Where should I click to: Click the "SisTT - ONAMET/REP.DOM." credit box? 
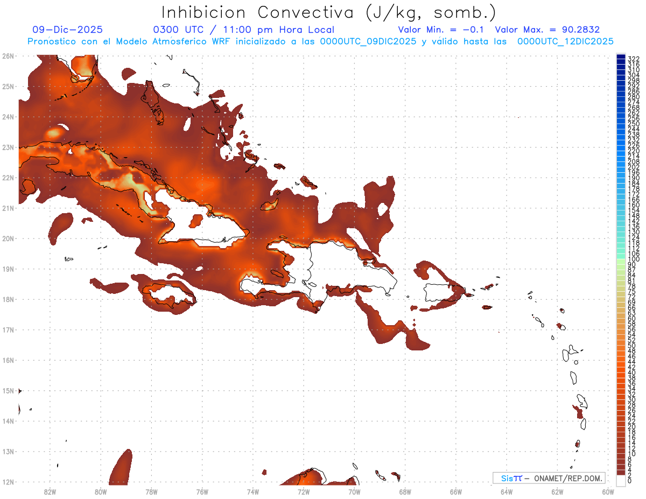pos(549,478)
